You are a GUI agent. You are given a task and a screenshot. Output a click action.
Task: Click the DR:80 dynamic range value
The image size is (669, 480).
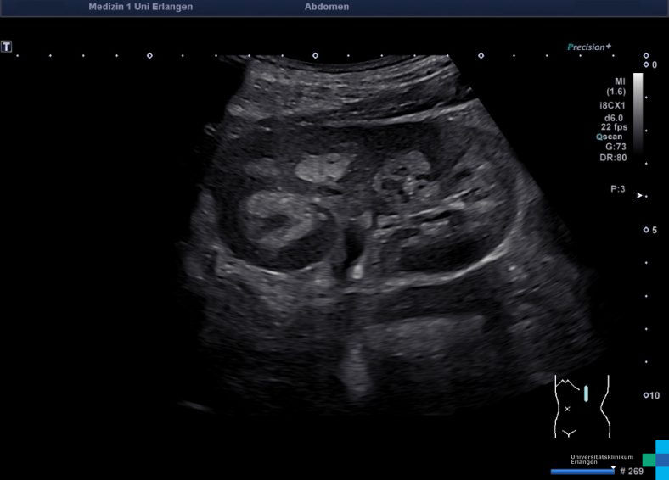(x=613, y=157)
